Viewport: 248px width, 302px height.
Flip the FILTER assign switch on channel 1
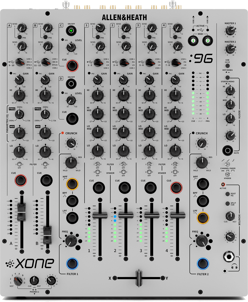[97, 164]
